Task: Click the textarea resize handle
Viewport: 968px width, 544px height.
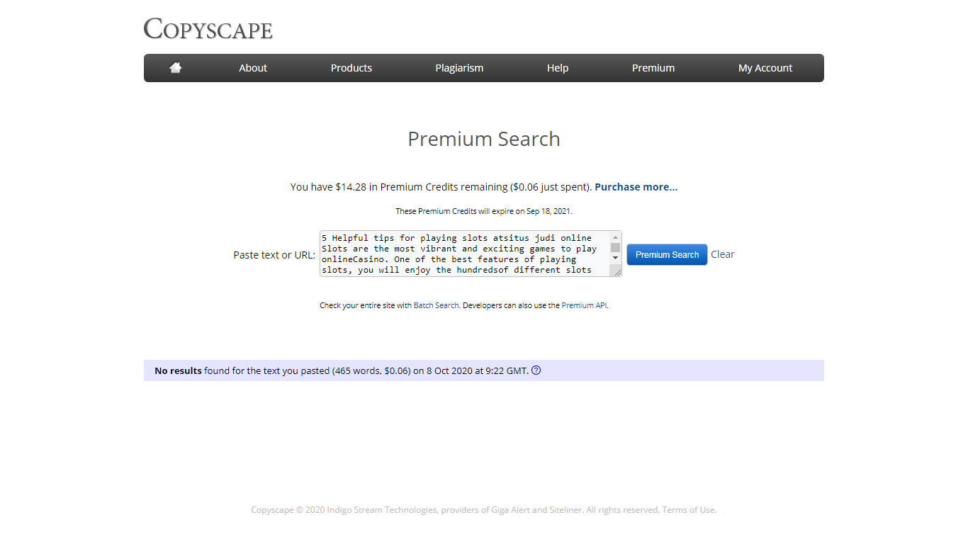Action: point(617,271)
